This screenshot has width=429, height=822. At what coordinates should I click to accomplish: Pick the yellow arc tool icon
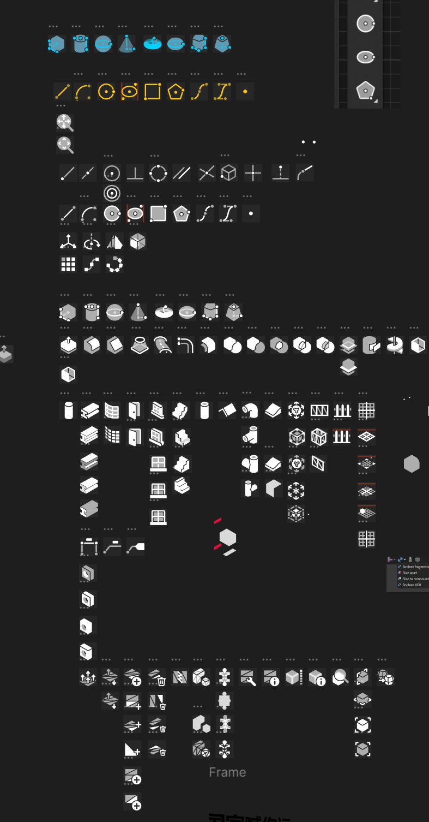click(x=83, y=92)
